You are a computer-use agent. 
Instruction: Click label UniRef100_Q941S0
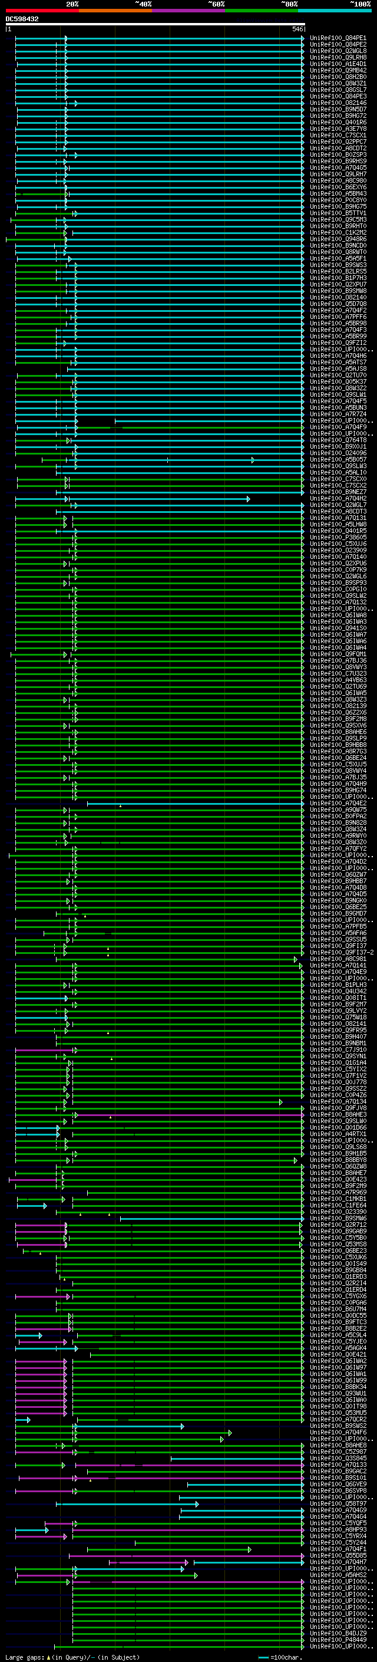338,628
